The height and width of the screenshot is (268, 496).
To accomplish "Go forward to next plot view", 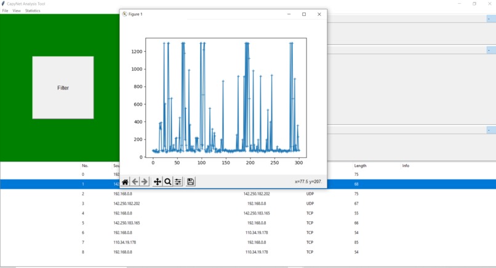I will [145, 182].
